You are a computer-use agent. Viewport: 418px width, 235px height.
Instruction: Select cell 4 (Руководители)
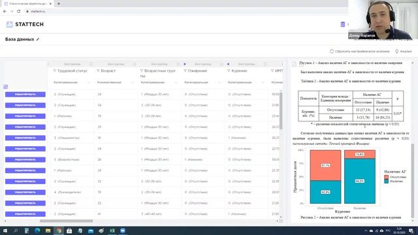(x=72, y=192)
